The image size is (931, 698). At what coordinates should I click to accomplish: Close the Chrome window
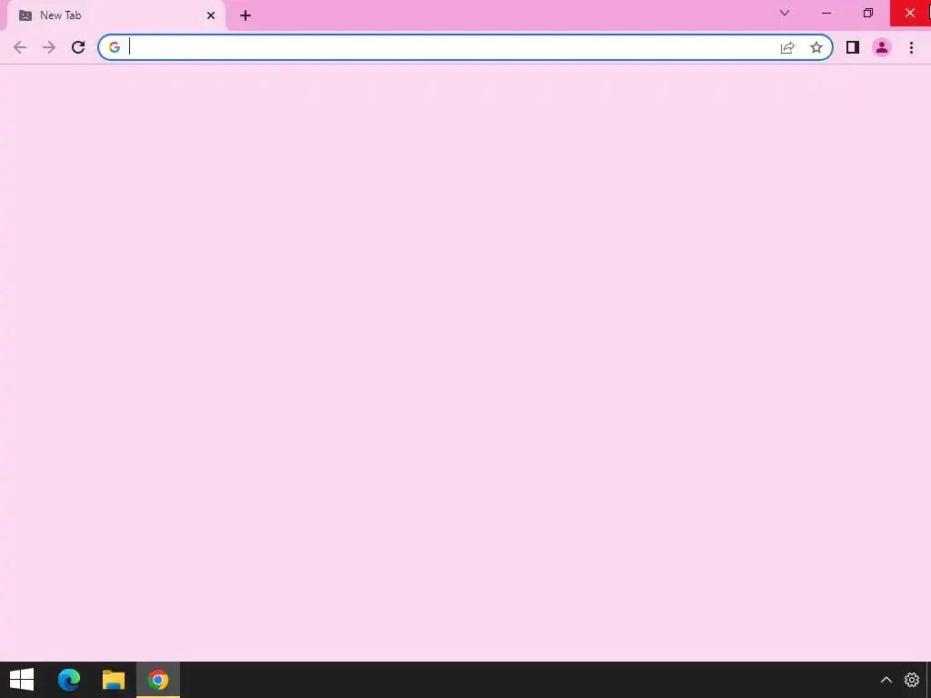[910, 13]
